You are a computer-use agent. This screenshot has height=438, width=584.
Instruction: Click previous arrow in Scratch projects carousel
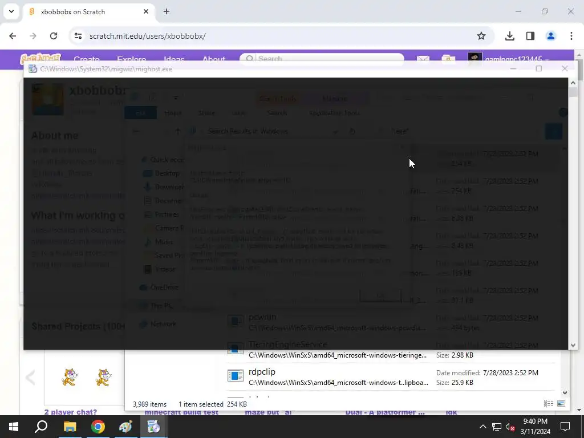point(31,378)
